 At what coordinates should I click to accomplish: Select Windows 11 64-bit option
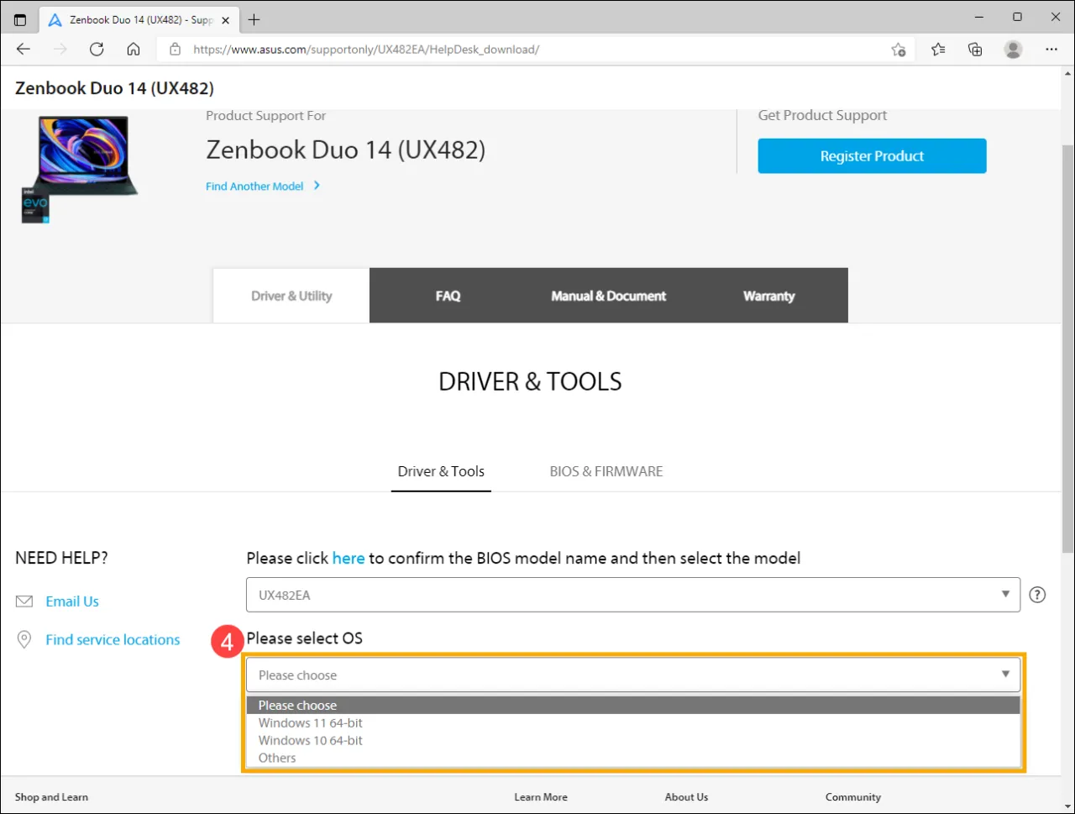(x=311, y=723)
